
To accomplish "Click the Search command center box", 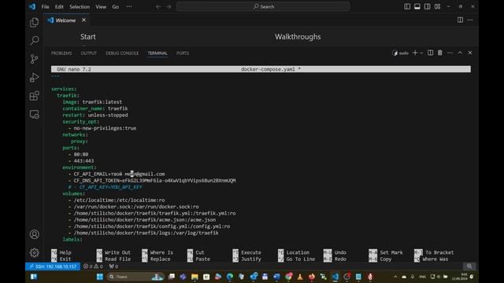I will point(263,7).
